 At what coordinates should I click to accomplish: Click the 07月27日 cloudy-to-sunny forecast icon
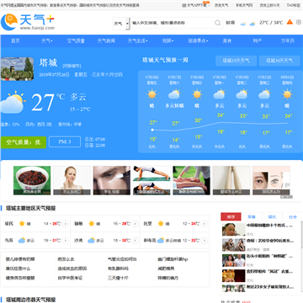(174, 94)
